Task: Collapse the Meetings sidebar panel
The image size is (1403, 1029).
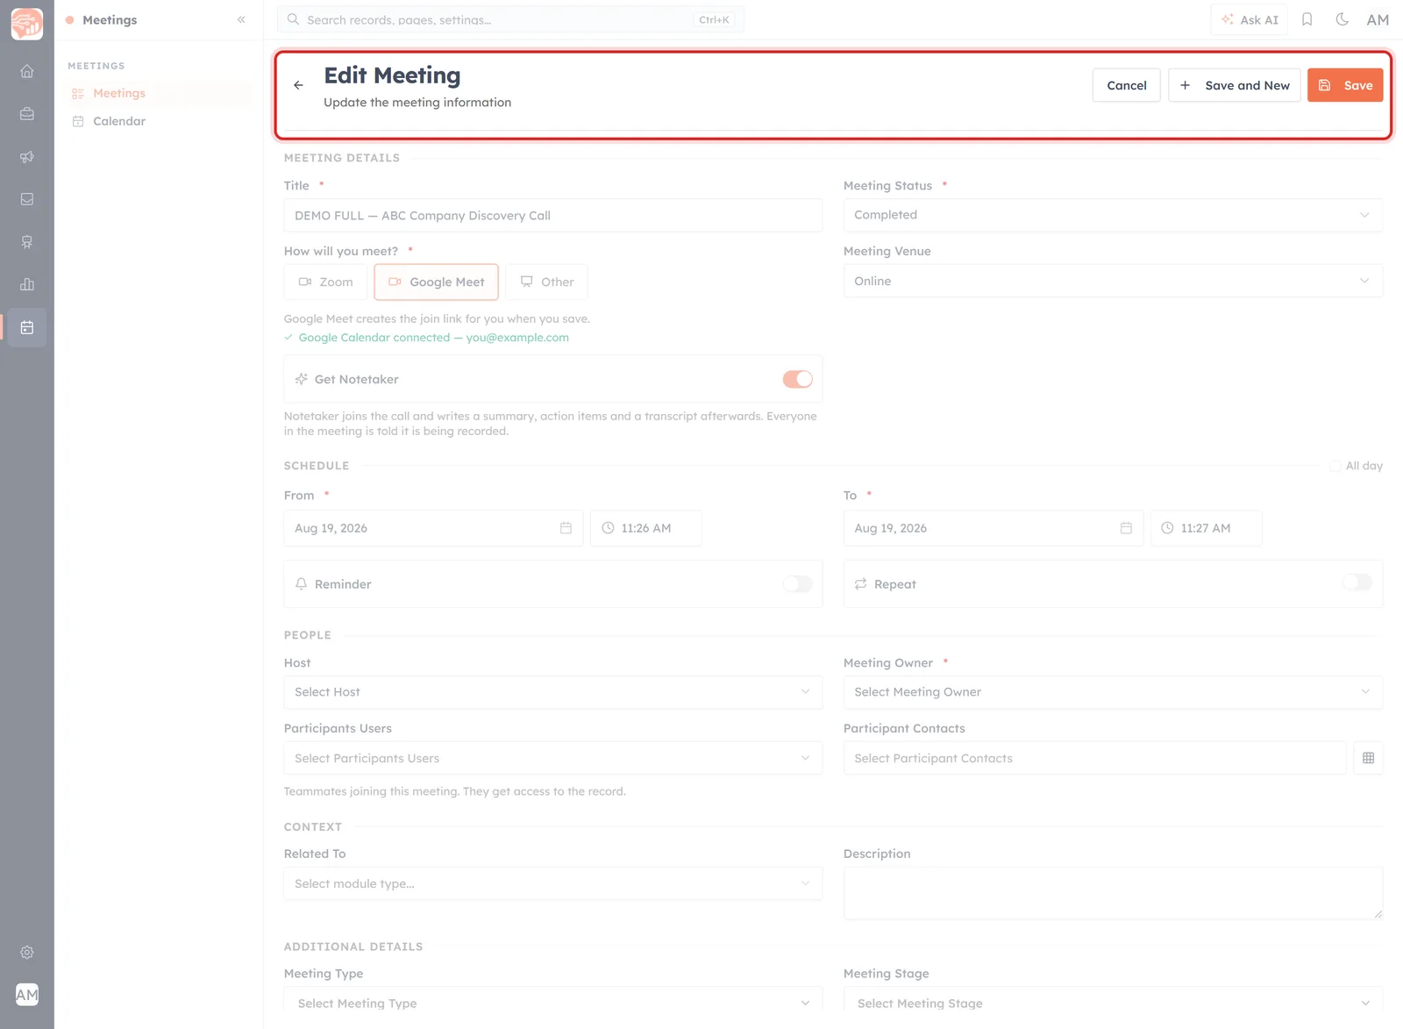Action: [241, 19]
